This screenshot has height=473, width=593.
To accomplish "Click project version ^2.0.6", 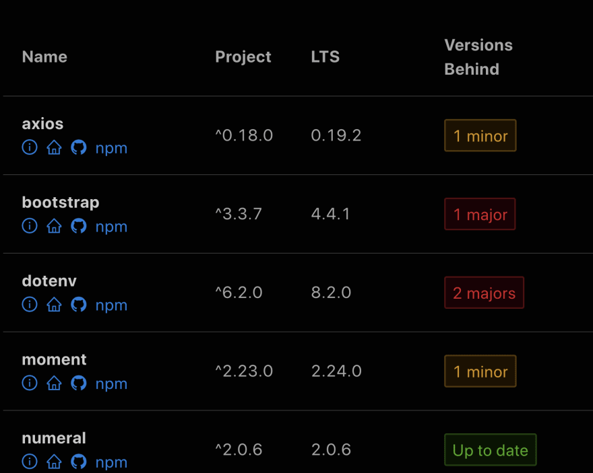I will click(x=239, y=449).
